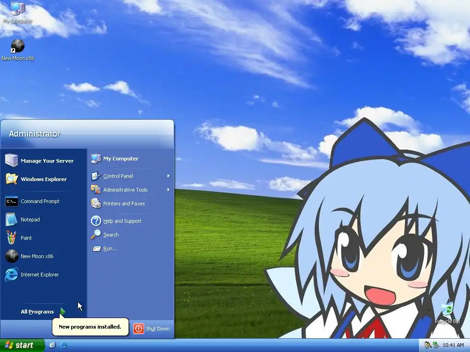This screenshot has height=352, width=470.
Task: Expand All Programs green arrow
Action: point(62,312)
